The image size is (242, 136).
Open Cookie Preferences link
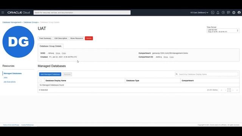(x=28, y=125)
